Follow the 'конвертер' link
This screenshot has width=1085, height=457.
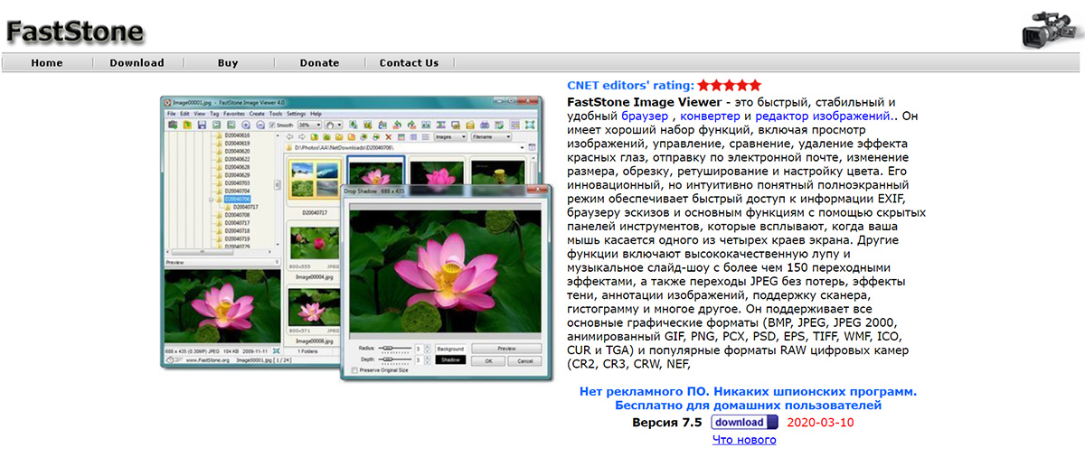pyautogui.click(x=711, y=117)
